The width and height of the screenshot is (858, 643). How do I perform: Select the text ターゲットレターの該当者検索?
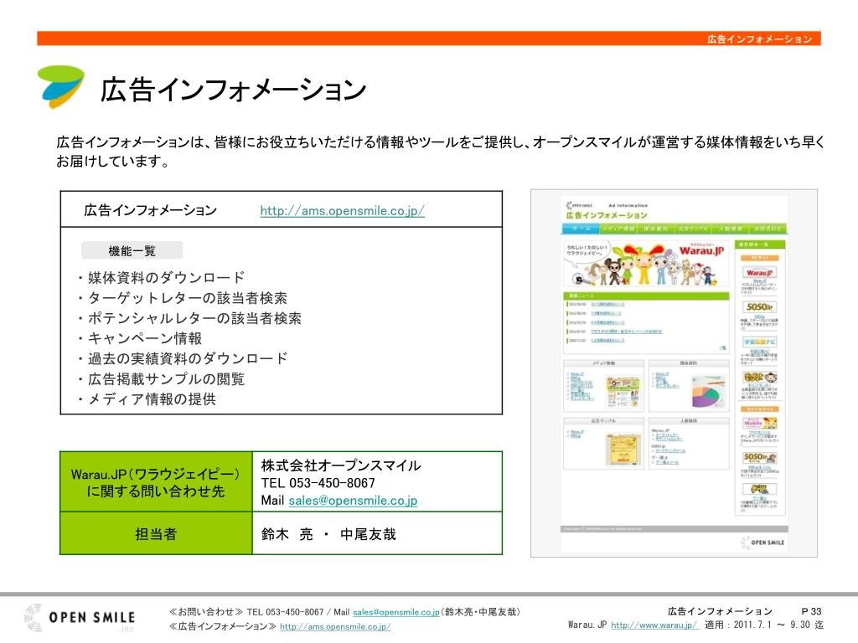click(x=187, y=298)
